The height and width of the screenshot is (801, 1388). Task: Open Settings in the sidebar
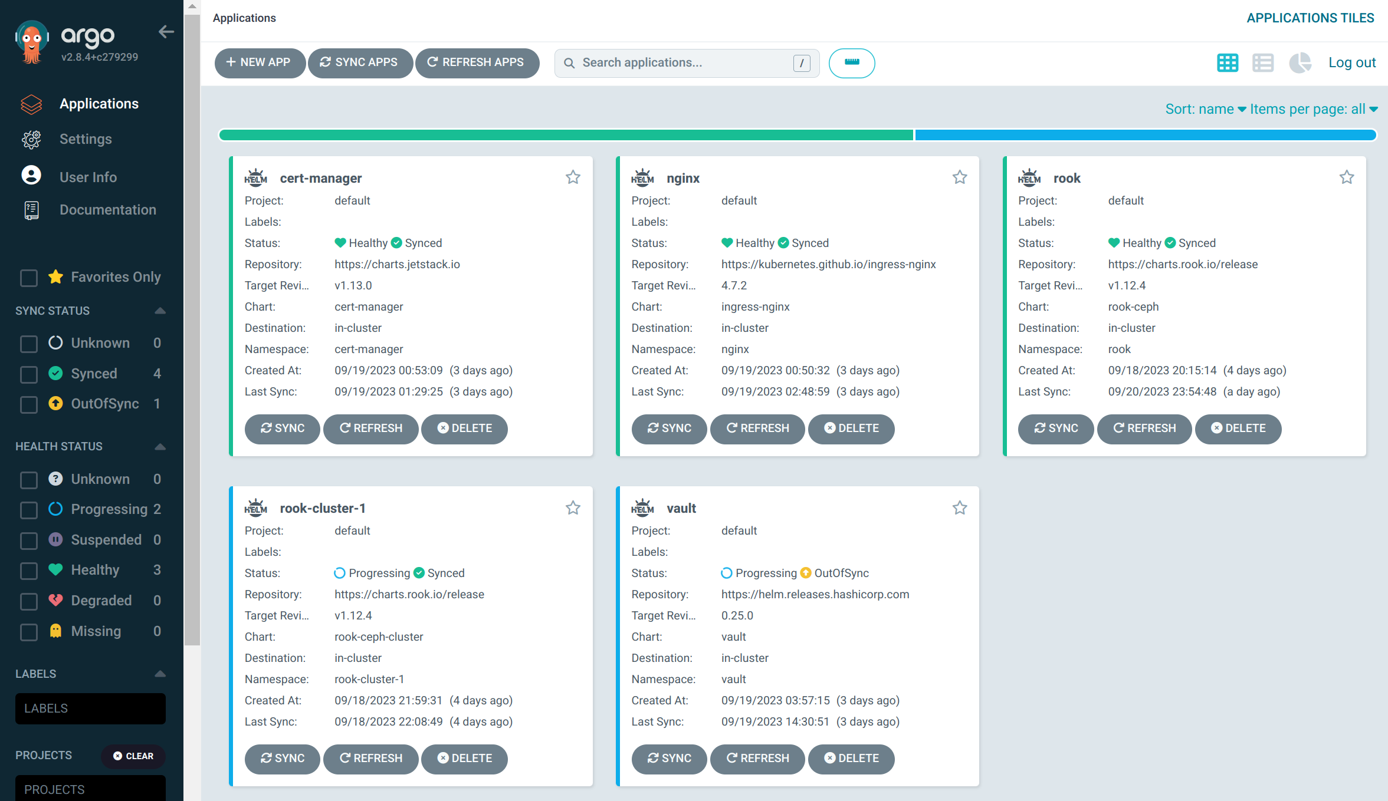86,139
